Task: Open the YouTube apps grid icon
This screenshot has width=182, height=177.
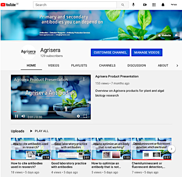Action: coord(154,5)
